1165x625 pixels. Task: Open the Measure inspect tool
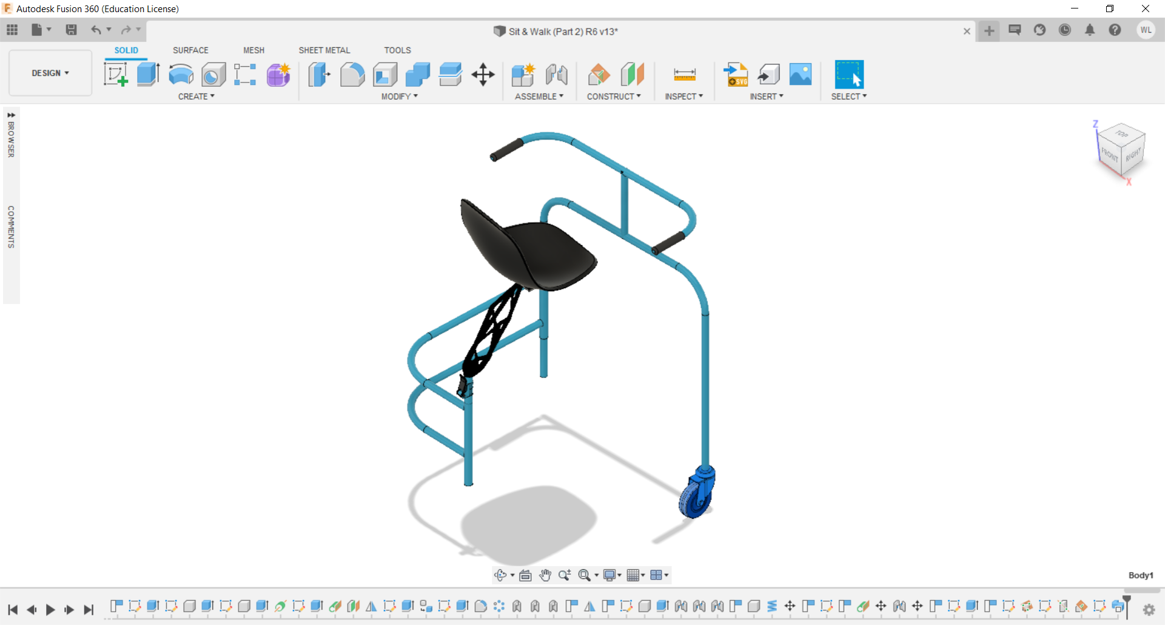[683, 74]
